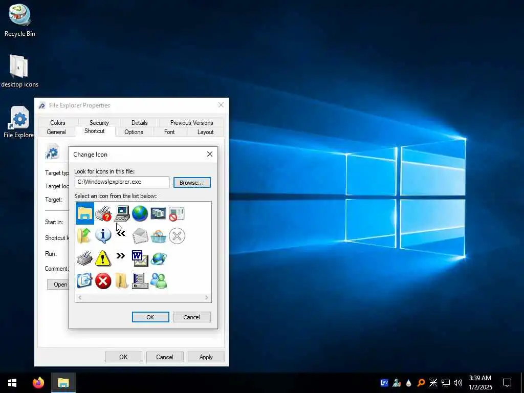
Task: Choose the blue frame with arrow icon
Action: coord(84,281)
